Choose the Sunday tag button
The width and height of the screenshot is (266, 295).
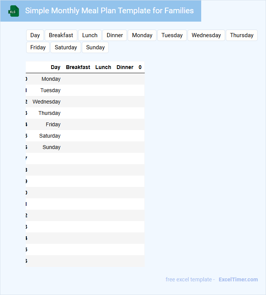95,47
